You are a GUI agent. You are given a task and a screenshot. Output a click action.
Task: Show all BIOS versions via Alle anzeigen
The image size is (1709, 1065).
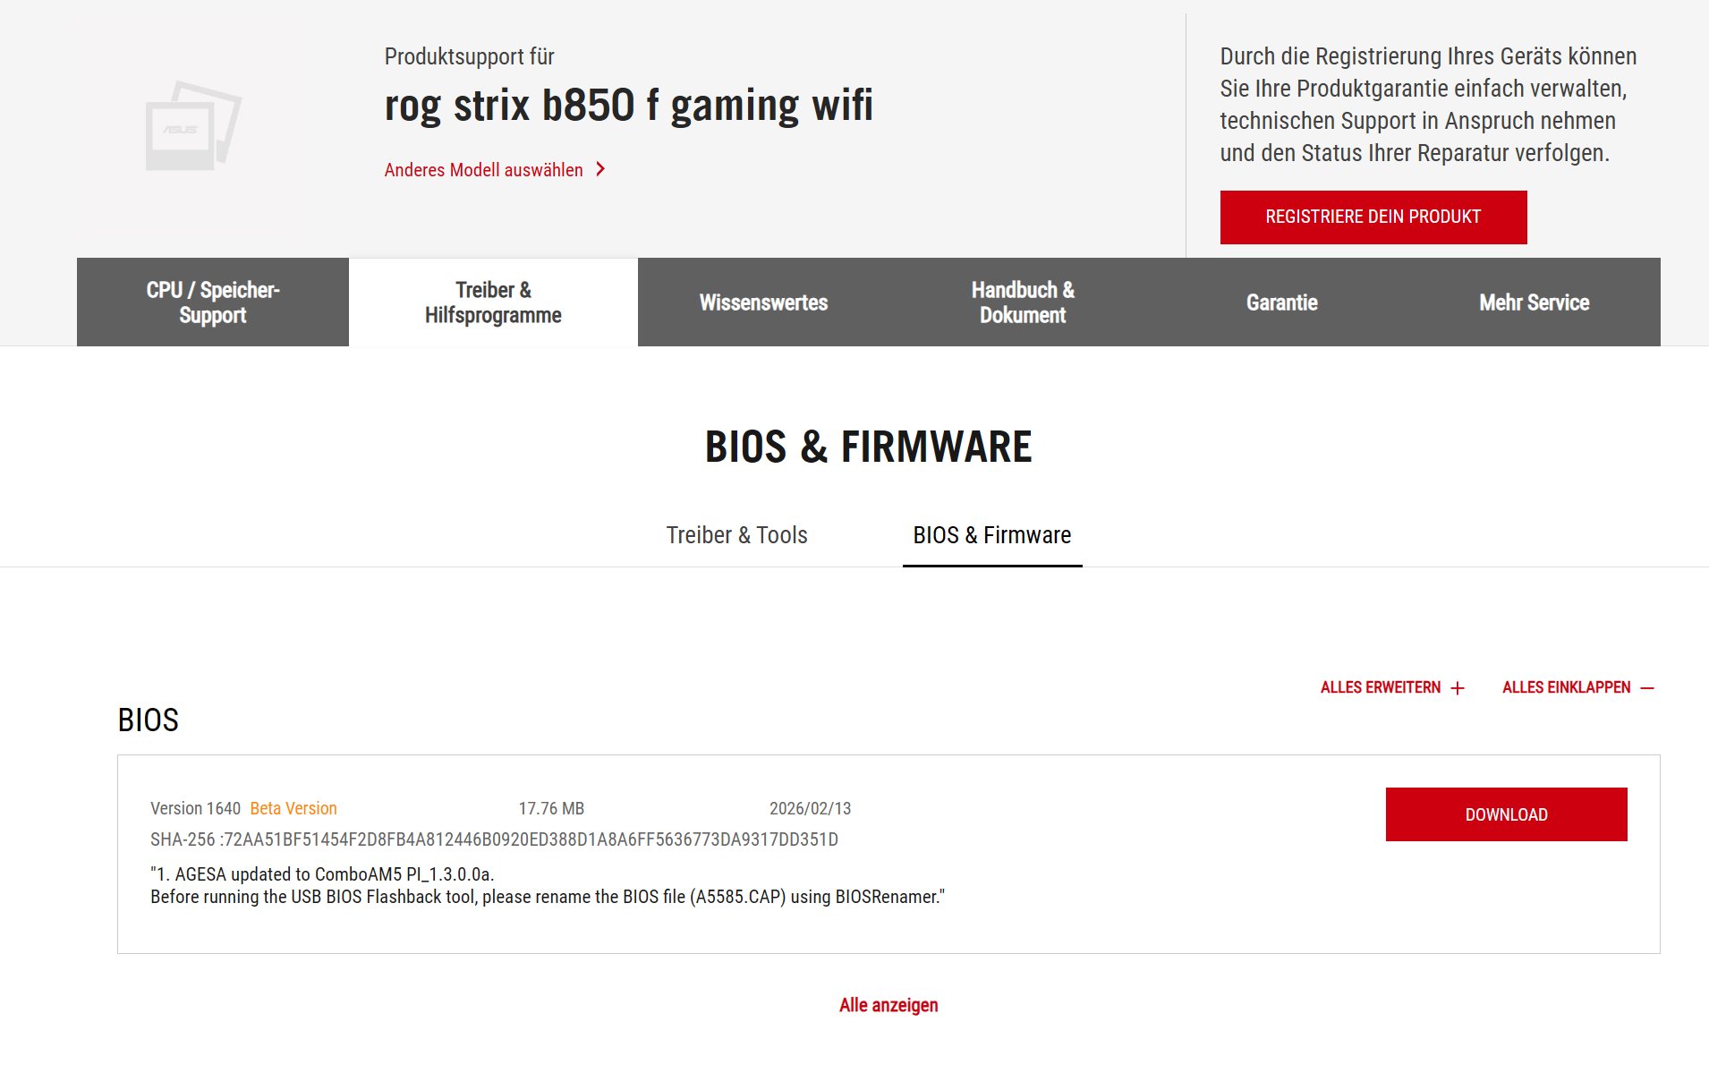point(889,1005)
